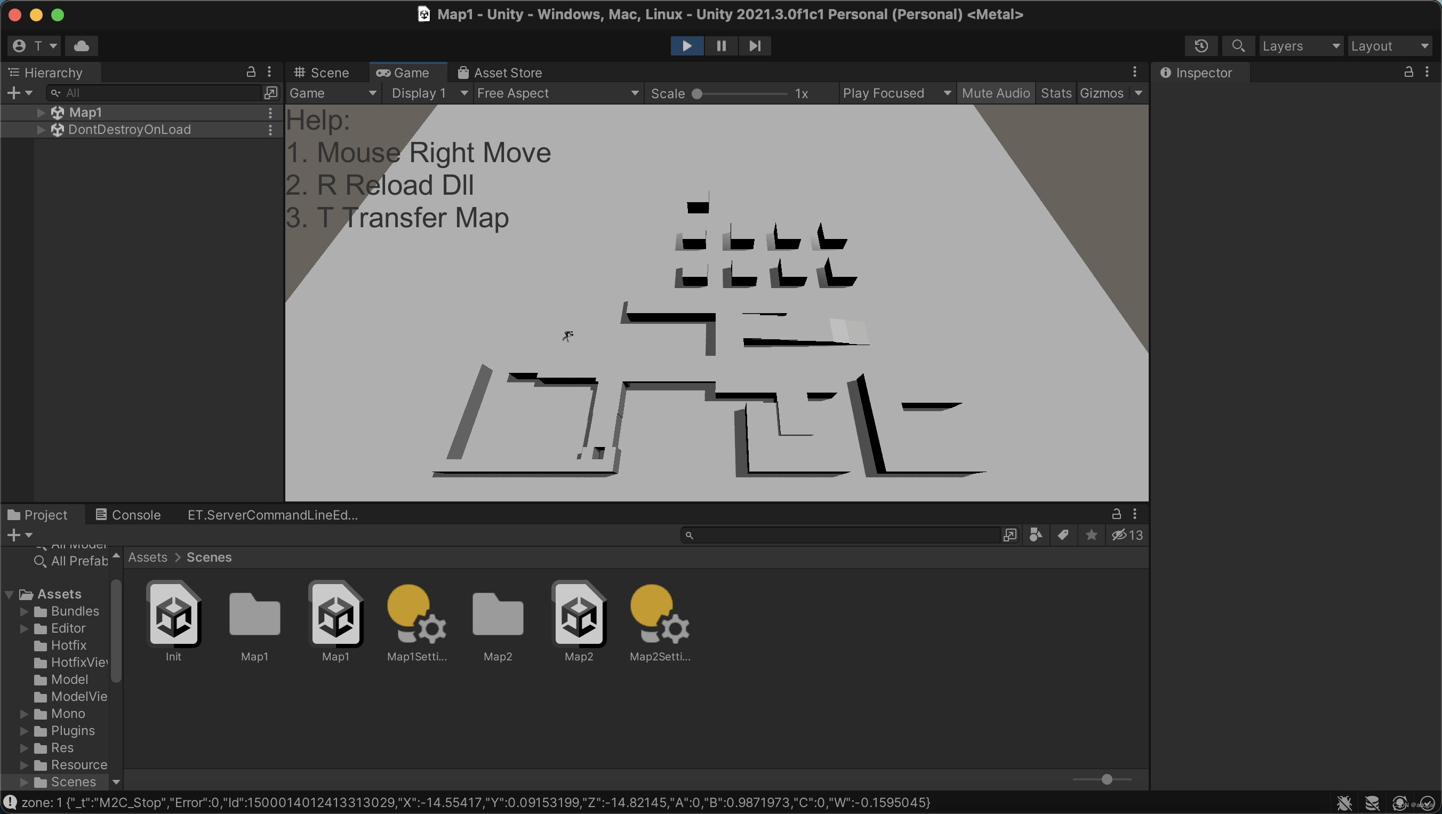Expand the Map1 object in Hierarchy
This screenshot has width=1442, height=814.
40,112
